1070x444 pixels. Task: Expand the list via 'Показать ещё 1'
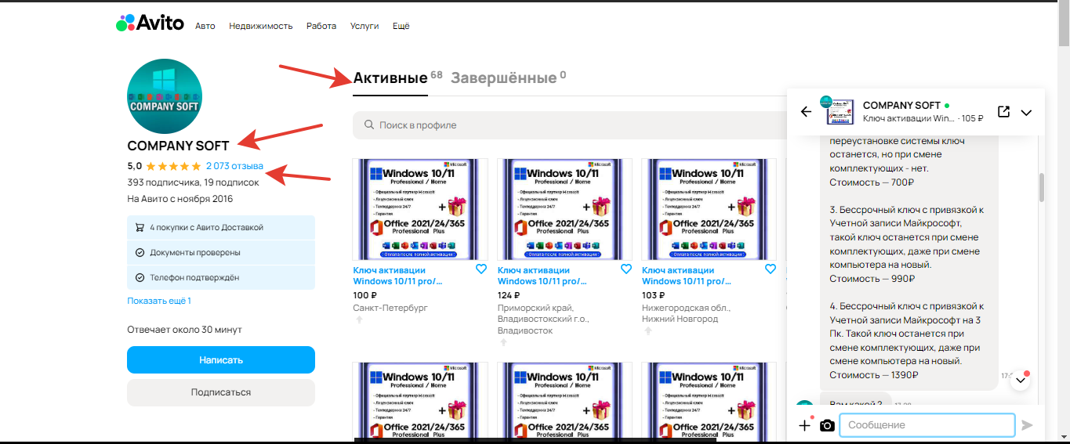159,301
